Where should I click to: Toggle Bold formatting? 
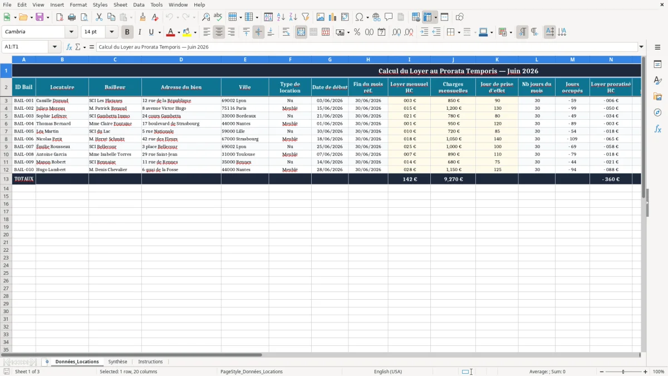(x=127, y=32)
